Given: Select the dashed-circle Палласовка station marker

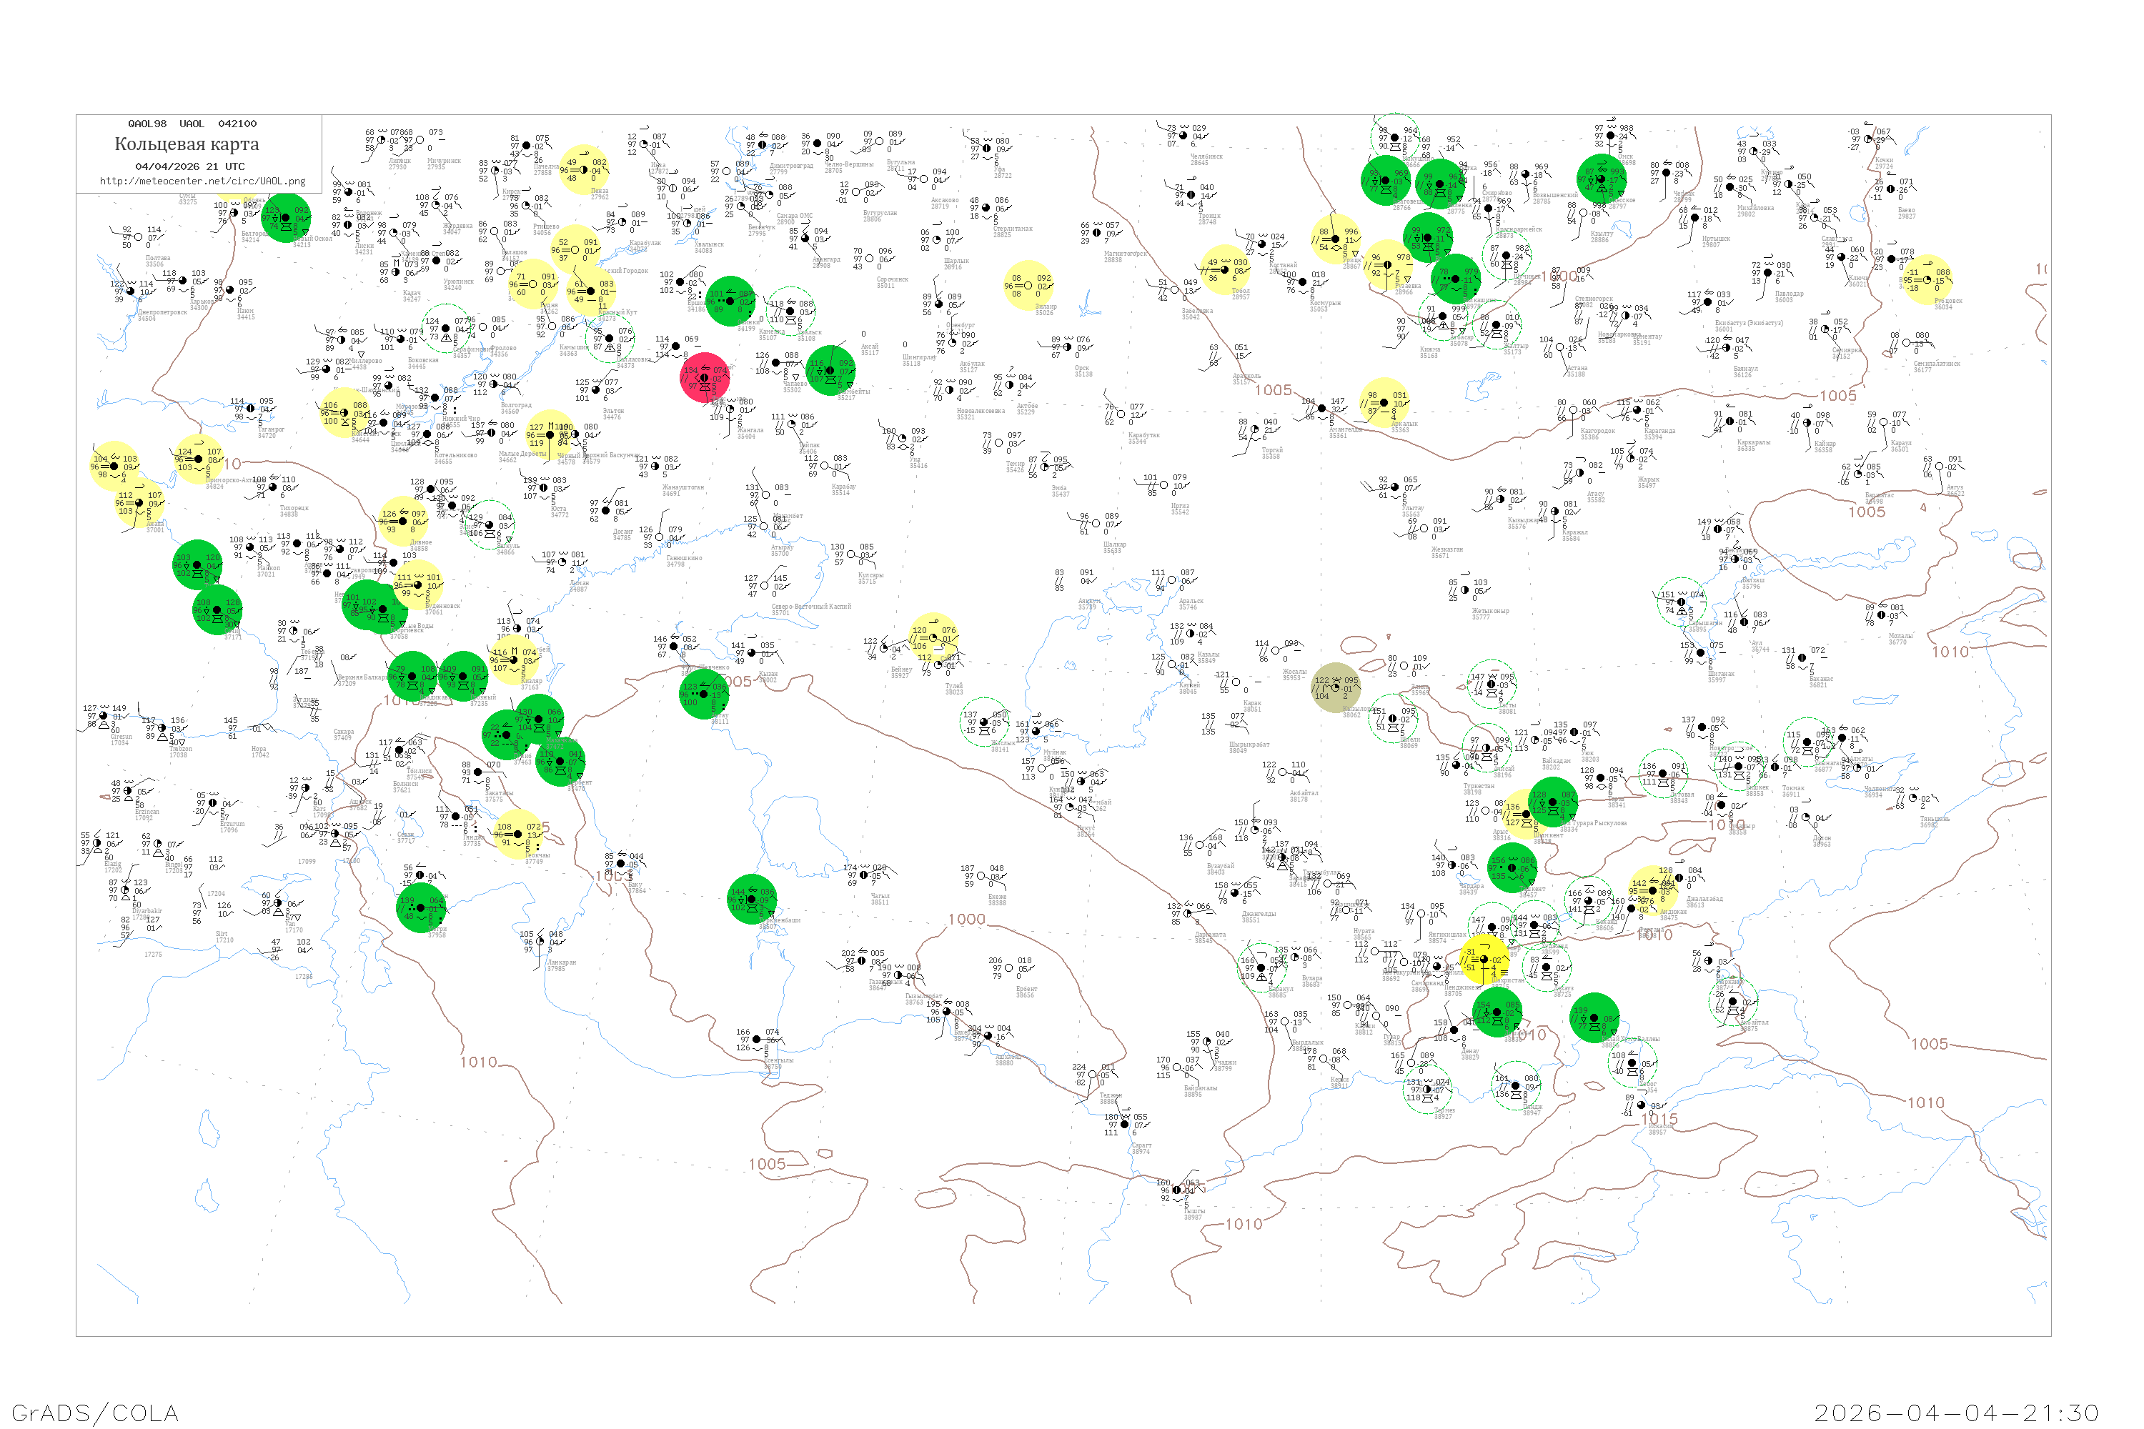Looking at the screenshot, I should 610,338.
